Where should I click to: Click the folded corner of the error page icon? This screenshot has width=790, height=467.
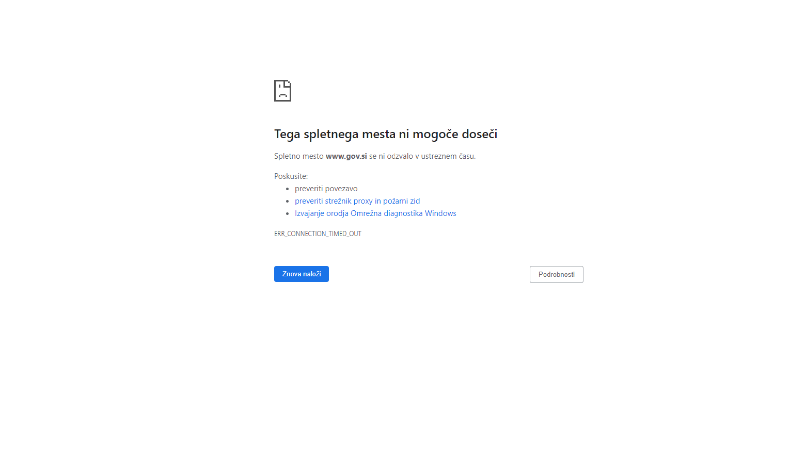(288, 83)
